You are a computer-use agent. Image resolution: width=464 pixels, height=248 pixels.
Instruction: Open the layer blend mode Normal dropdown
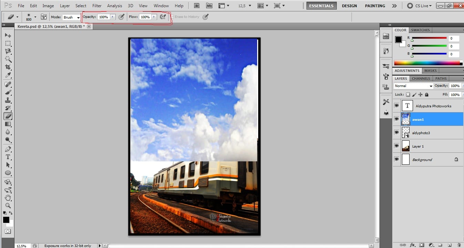coord(413,86)
